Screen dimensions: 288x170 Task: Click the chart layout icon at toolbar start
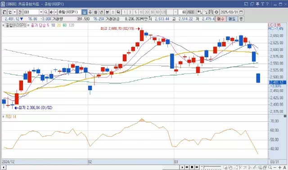tap(4, 12)
